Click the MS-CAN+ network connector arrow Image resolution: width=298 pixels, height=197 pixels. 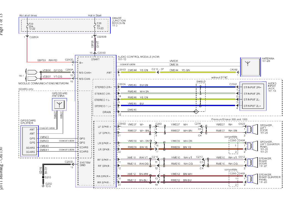(x=32, y=72)
